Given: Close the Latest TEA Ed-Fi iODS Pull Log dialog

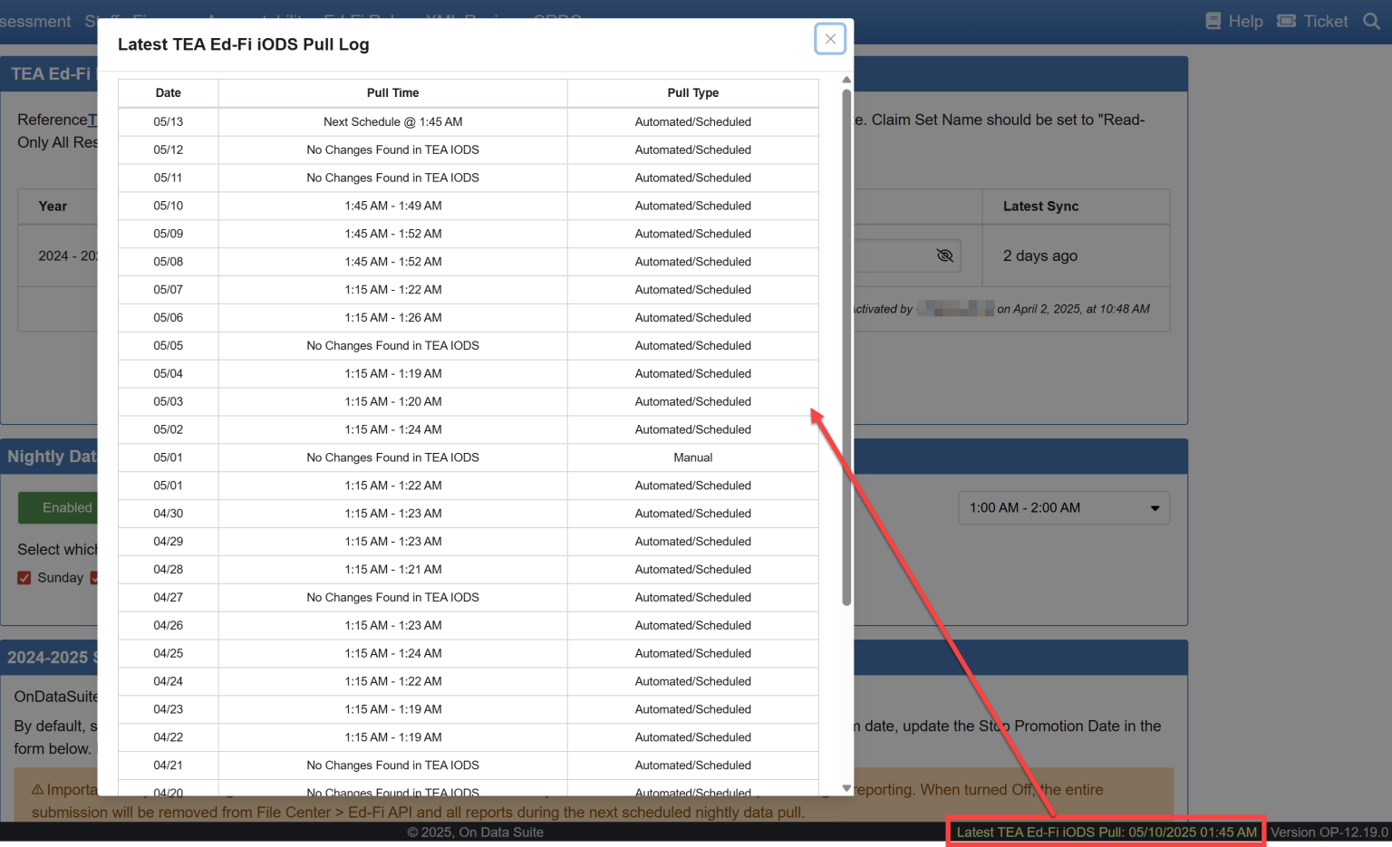Looking at the screenshot, I should click(829, 39).
